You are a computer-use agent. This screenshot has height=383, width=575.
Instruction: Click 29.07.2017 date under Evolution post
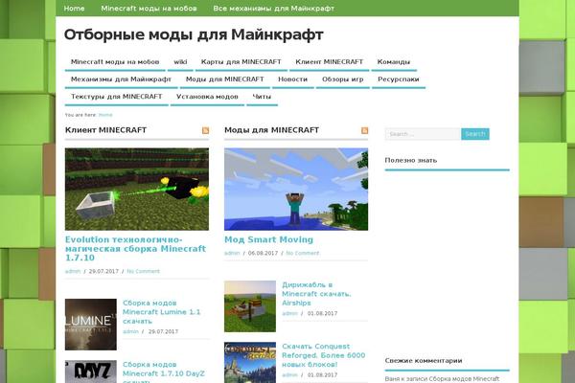tap(103, 271)
